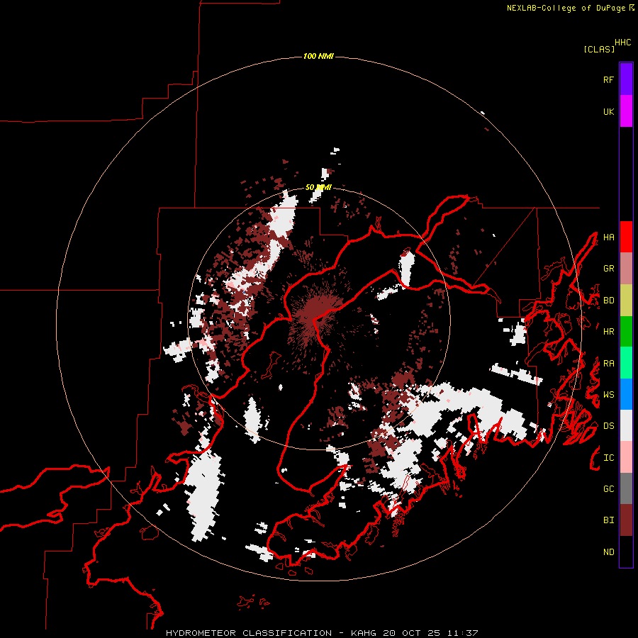Click the KAHG radar site identifier
The width and height of the screenshot is (638, 638).
(x=364, y=633)
